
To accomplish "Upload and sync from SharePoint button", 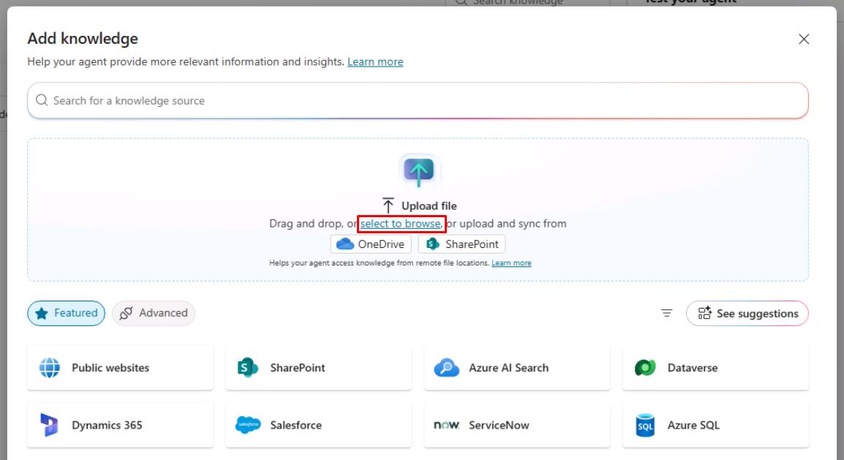I will point(461,244).
